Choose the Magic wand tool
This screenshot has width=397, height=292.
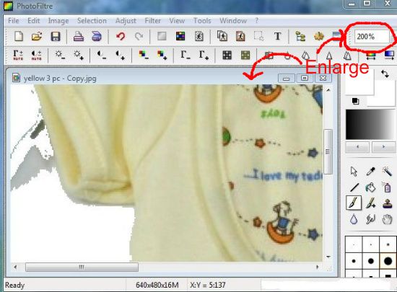[x=387, y=172]
